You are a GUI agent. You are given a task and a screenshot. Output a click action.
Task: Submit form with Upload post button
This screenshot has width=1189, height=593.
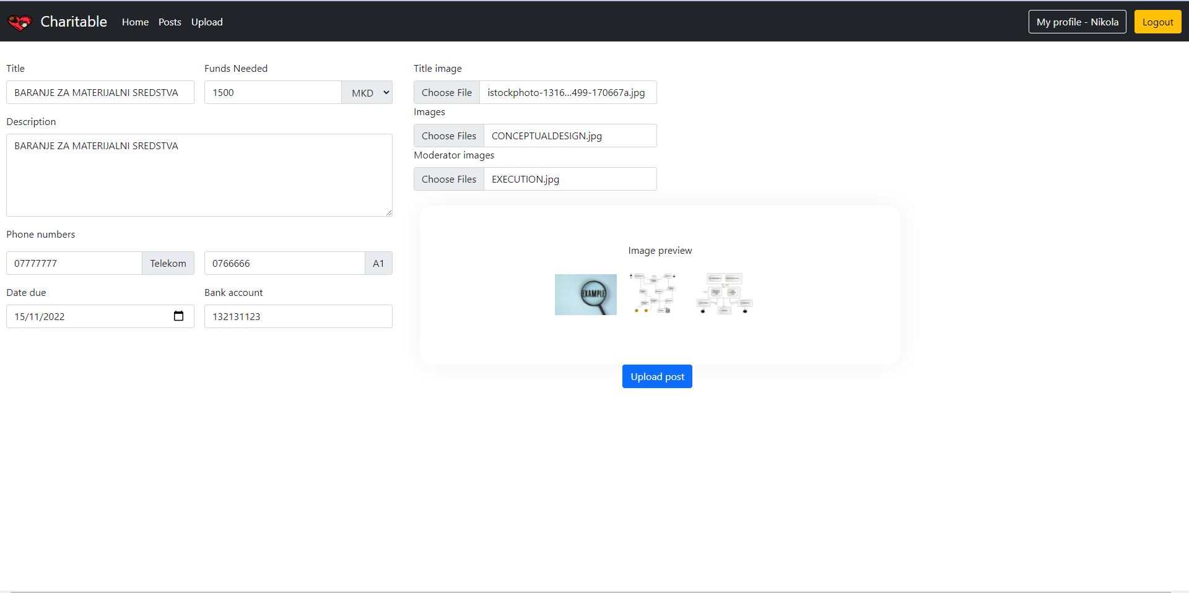(657, 376)
